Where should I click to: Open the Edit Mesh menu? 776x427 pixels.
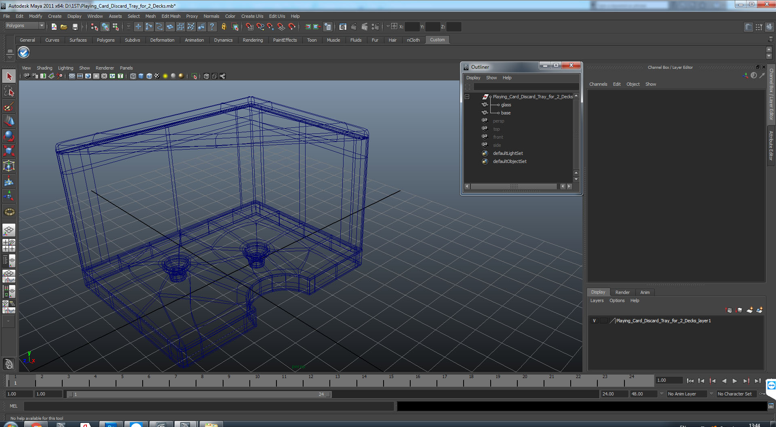(171, 16)
